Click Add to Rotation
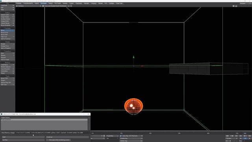Image resolution: width=252 pixels, height=142 pixels. point(7,48)
